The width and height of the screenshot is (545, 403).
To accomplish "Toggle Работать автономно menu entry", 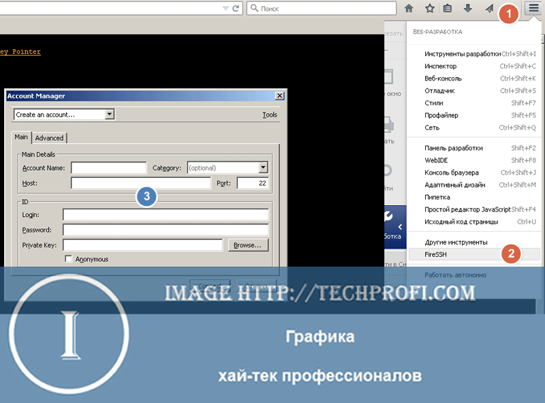I will [474, 275].
